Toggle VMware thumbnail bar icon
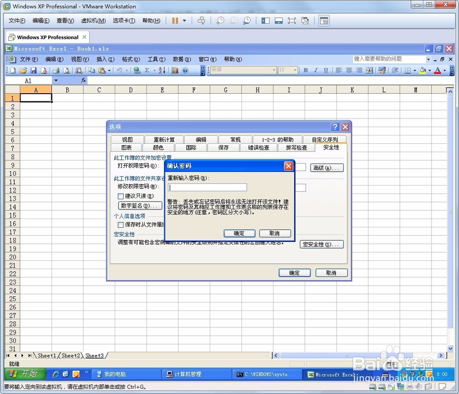The height and width of the screenshot is (394, 459). (x=279, y=21)
